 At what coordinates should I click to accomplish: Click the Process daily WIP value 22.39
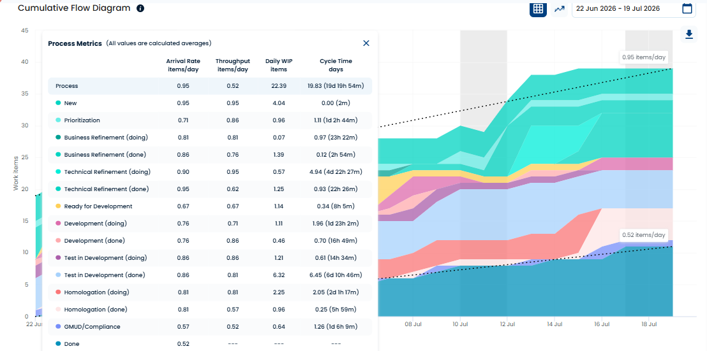click(279, 85)
